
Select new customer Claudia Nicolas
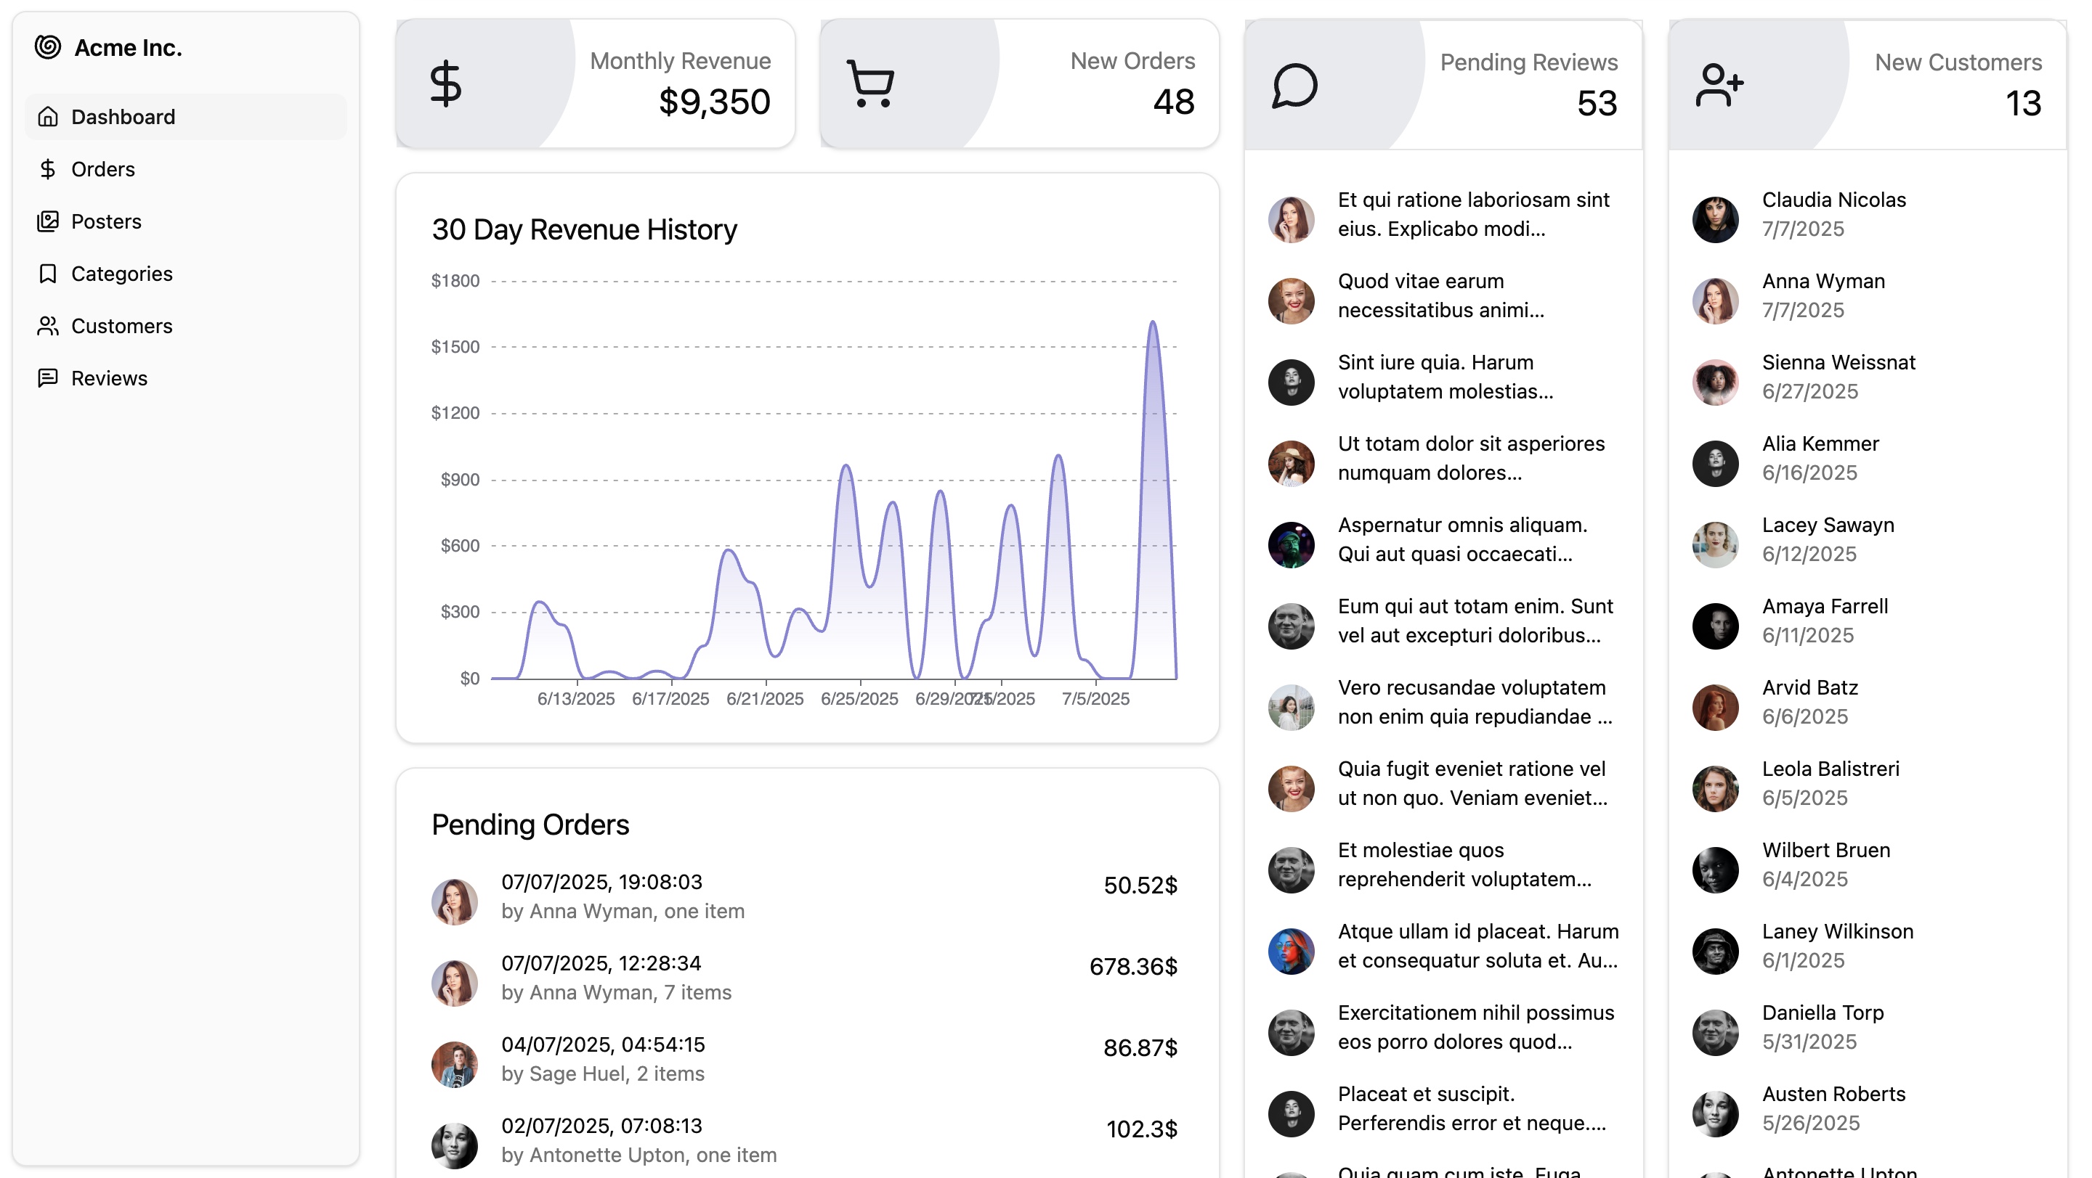coord(1833,200)
